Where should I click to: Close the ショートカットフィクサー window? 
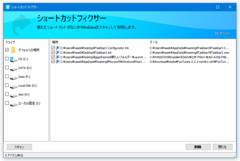click(x=230, y=7)
